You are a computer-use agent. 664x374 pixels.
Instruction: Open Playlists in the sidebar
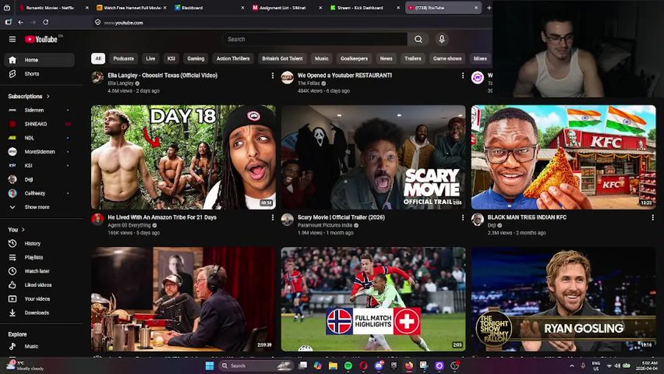[x=39, y=257]
